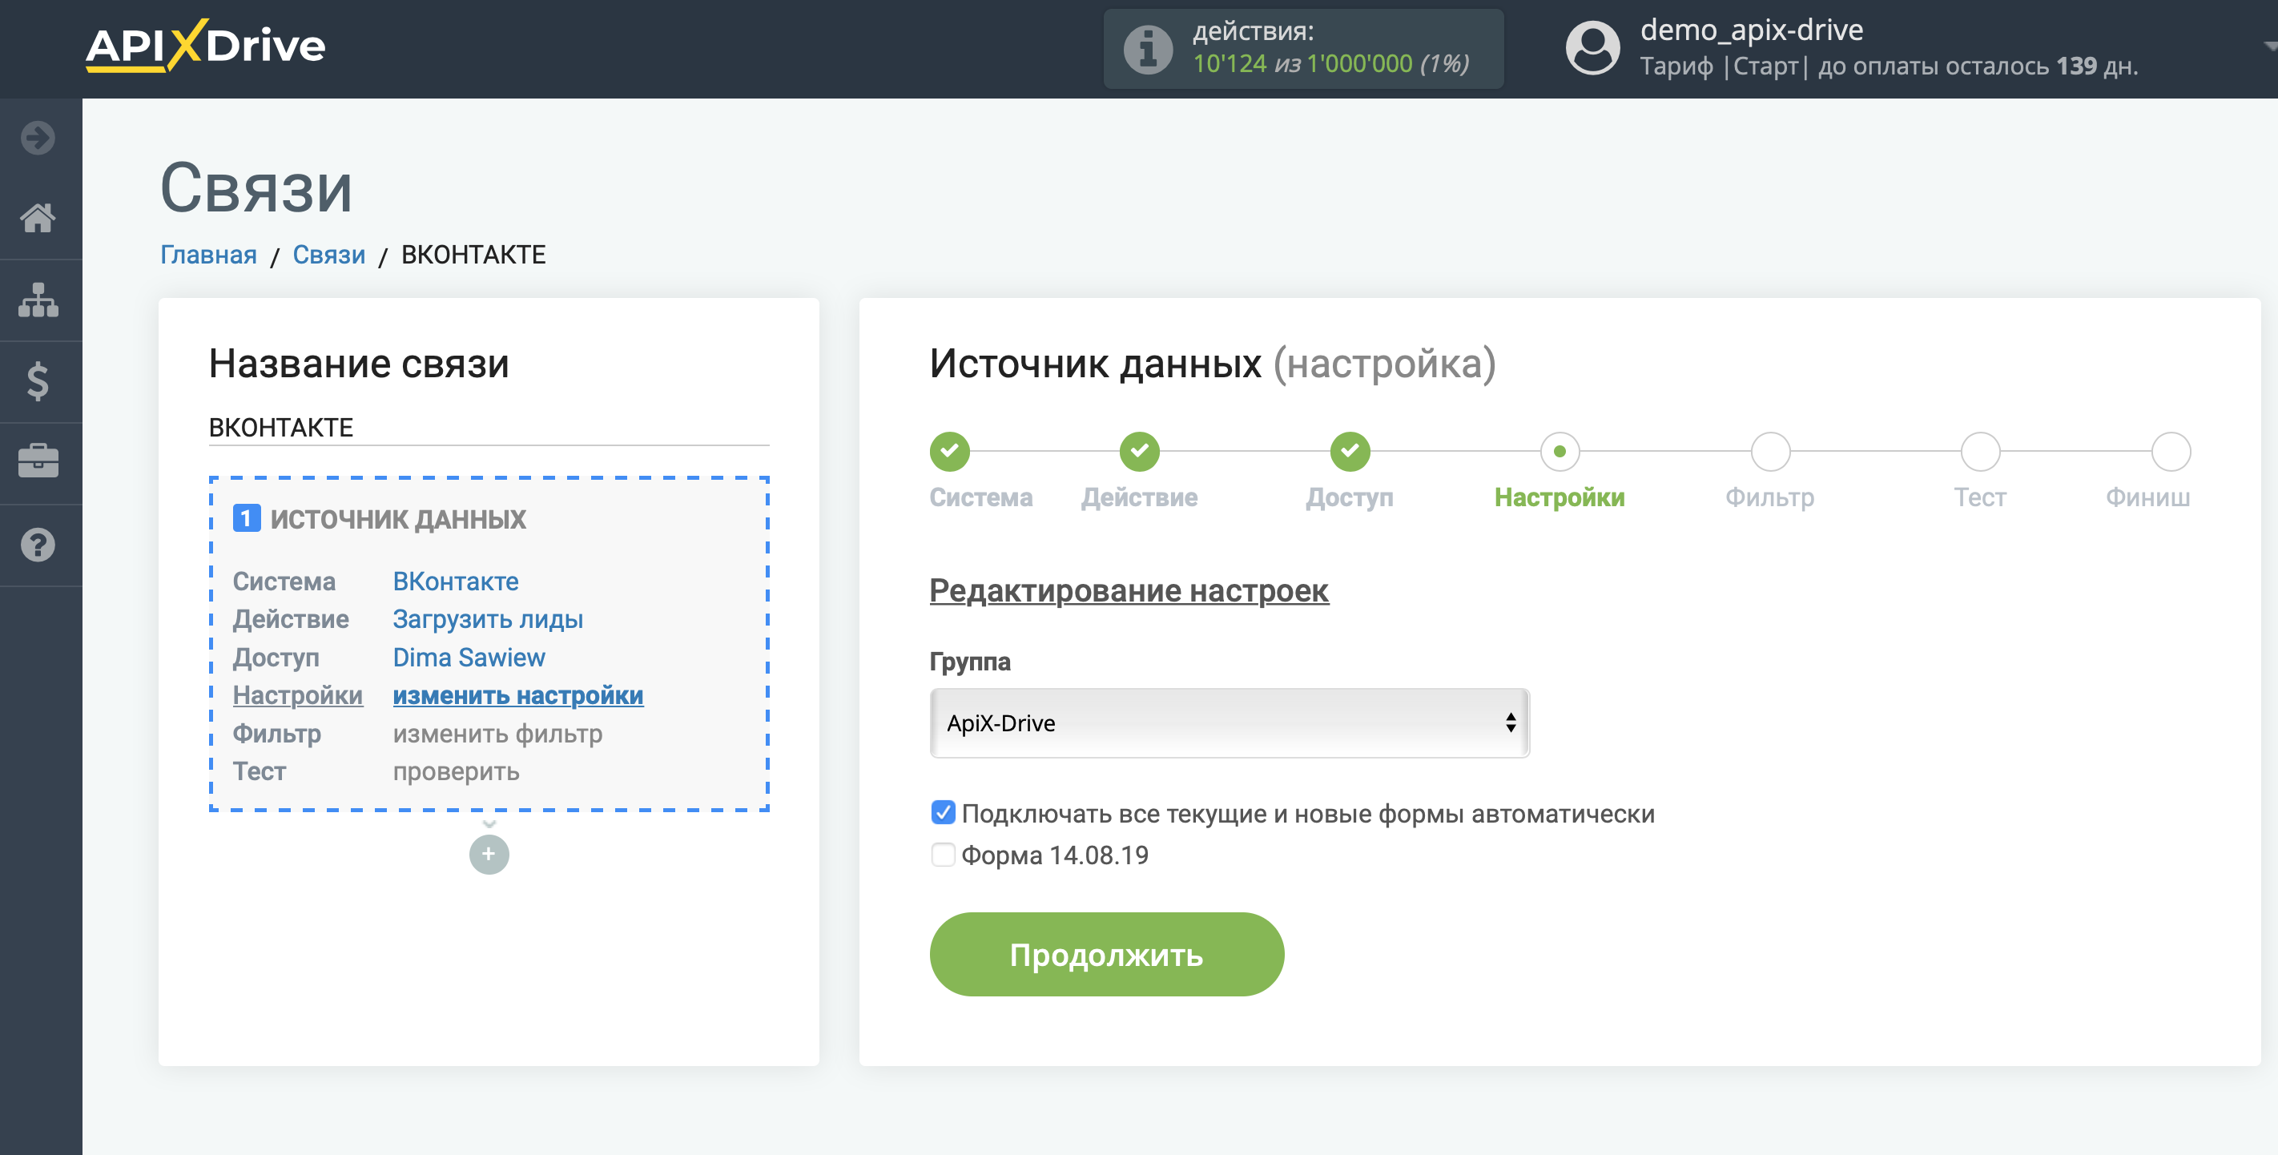Uncheck 'Подключать все текущие и новые формы автоматически'

(x=943, y=813)
